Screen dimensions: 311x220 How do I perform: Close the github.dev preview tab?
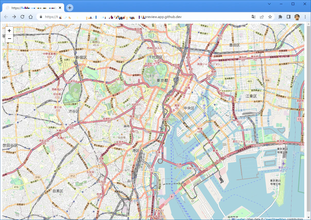[60, 8]
